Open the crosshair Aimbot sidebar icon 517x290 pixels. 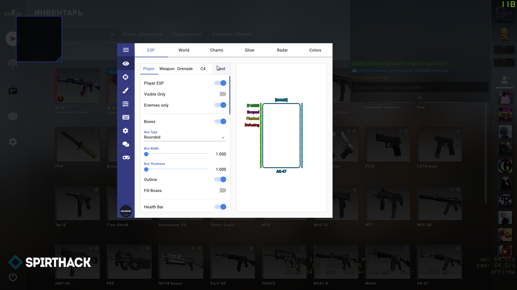coord(125,77)
